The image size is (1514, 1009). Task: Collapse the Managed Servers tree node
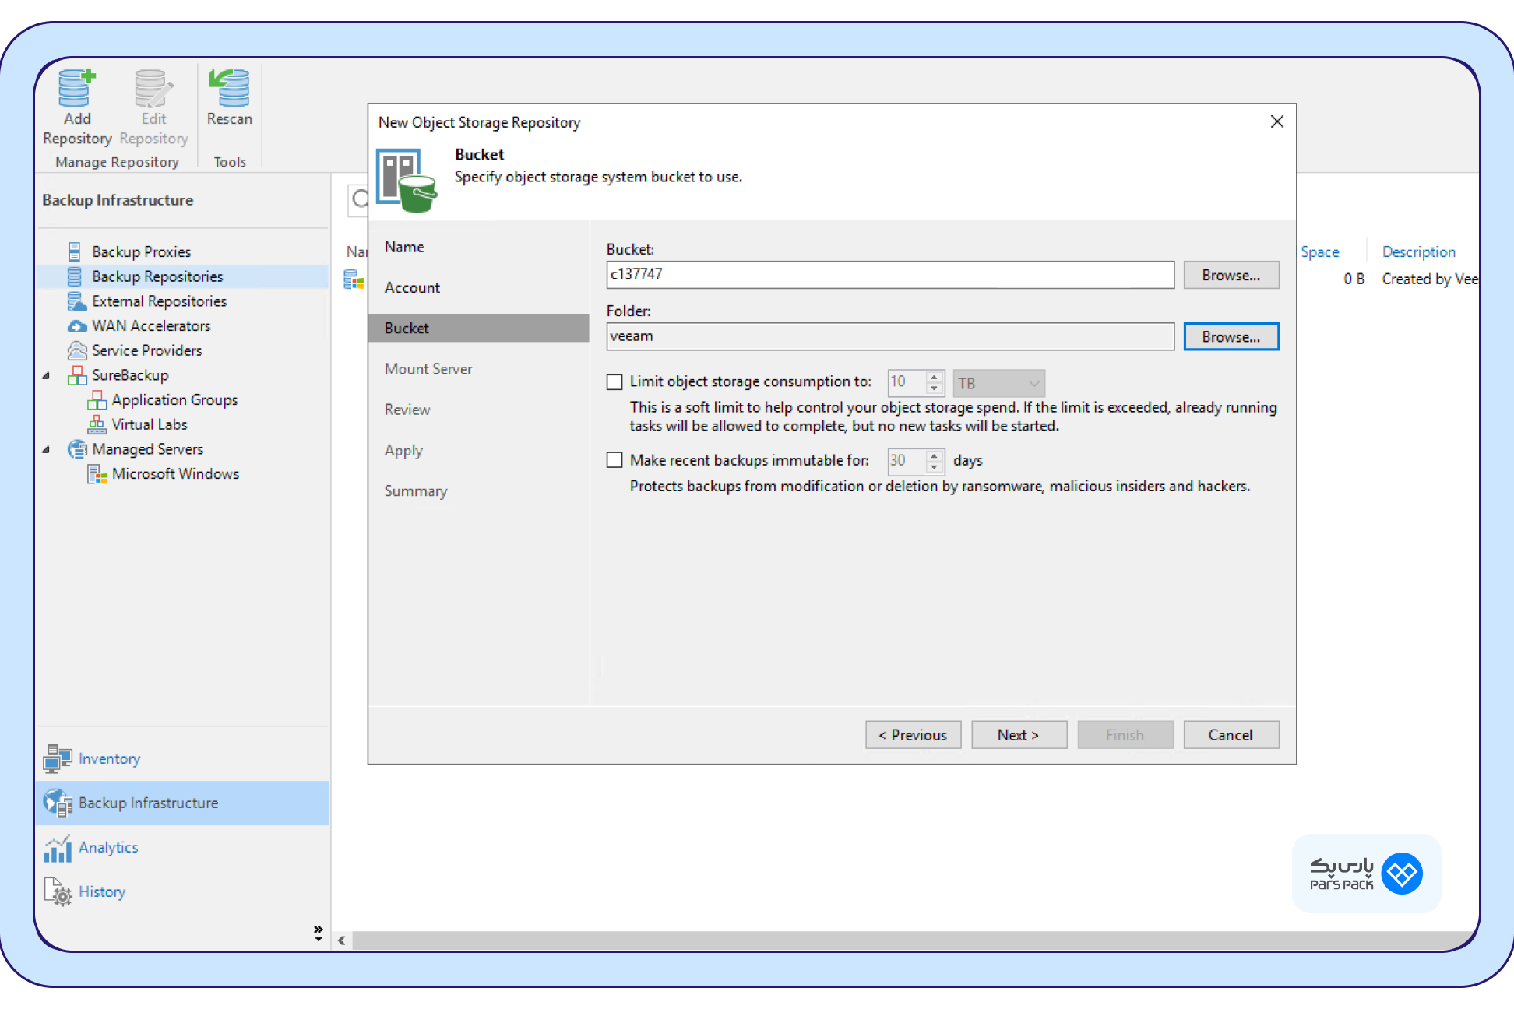coord(46,450)
